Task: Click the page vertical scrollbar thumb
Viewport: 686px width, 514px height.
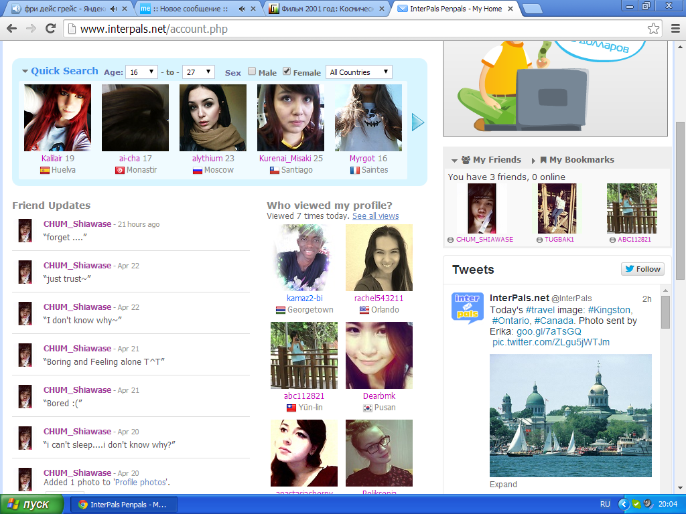Action: tap(681, 201)
